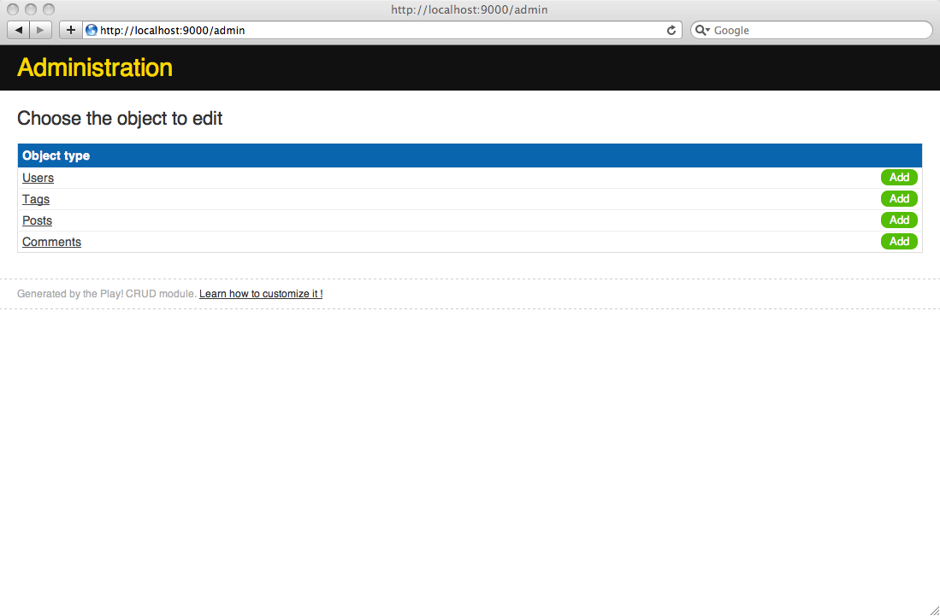This screenshot has width=940, height=616.
Task: Open the Users object list
Action: 38,178
